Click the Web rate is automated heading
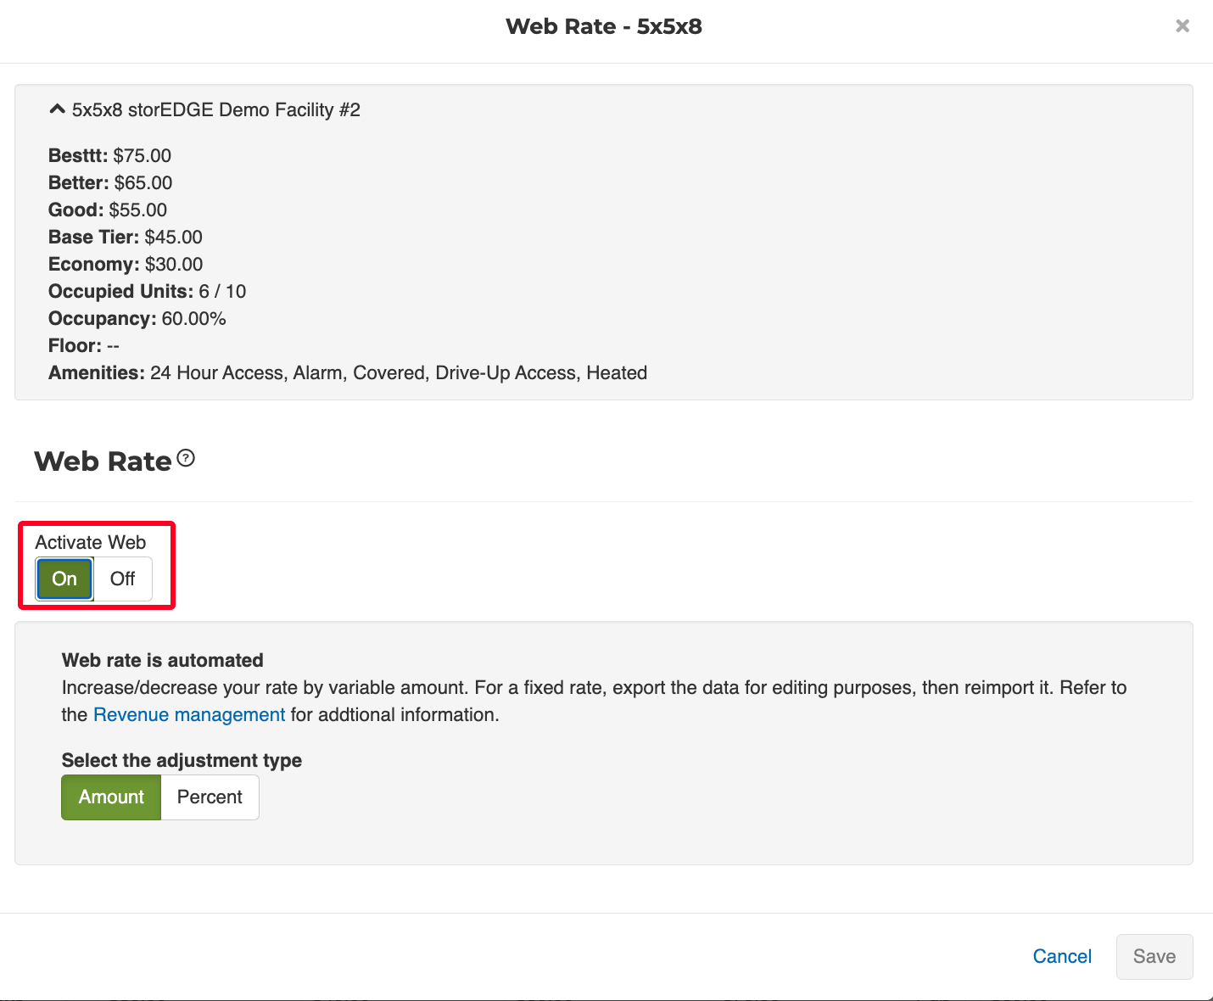This screenshot has width=1213, height=1001. [163, 661]
